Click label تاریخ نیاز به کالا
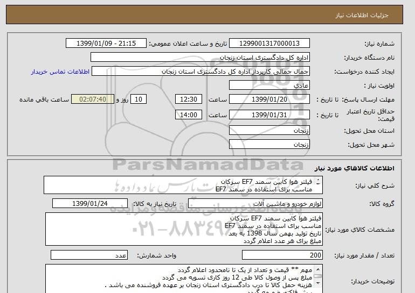The image size is (415, 293). pyautogui.click(x=154, y=204)
